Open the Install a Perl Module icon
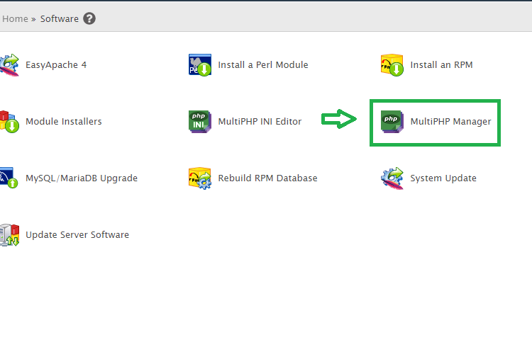532x354 pixels. [x=200, y=64]
